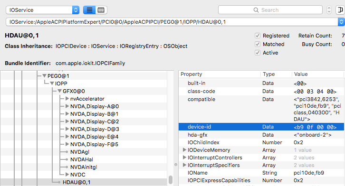Click the value <b9 0f 00 00>
345x186 pixels.
click(315, 127)
